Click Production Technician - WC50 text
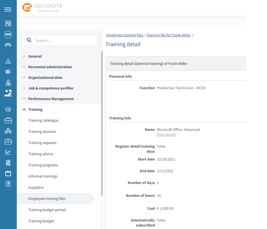Screen dimensions: 267x229 pyautogui.click(x=181, y=88)
